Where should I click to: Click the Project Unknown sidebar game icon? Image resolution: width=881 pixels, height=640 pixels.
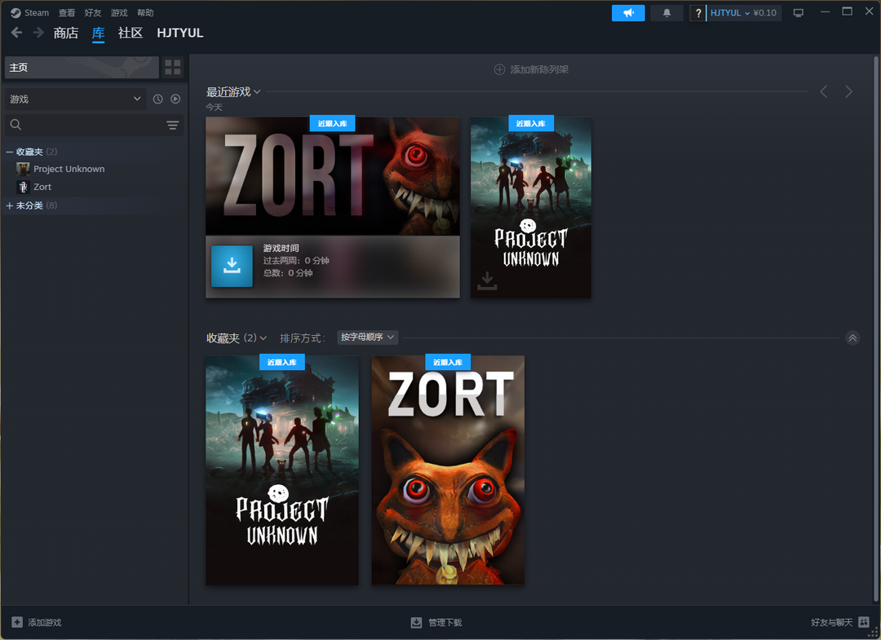point(23,169)
